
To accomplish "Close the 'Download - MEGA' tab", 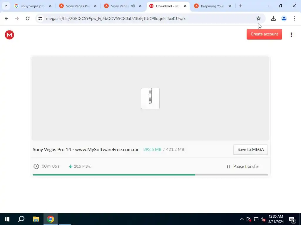I will [x=185, y=6].
